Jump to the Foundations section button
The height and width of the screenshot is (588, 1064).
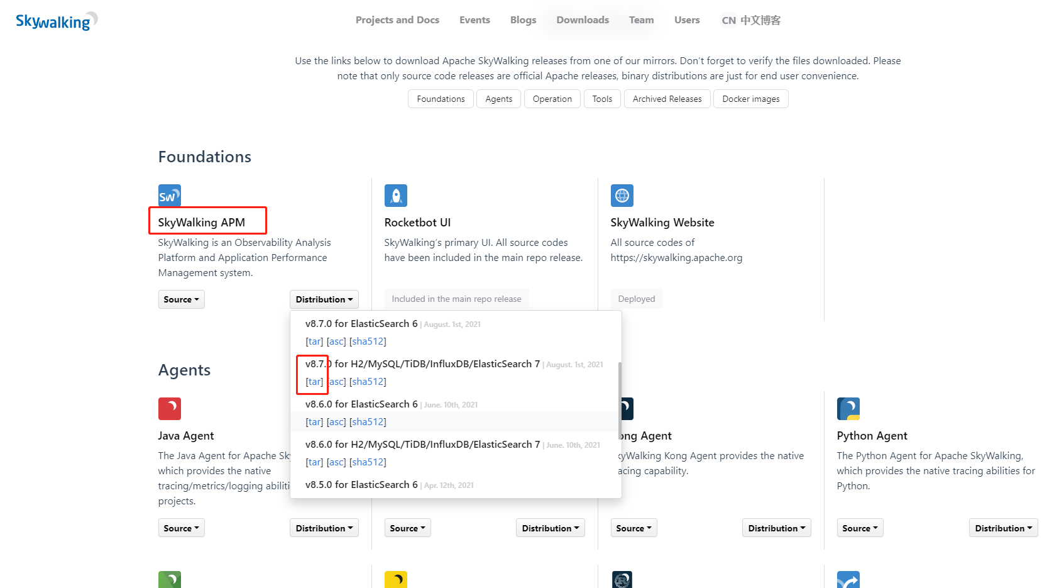tap(441, 99)
